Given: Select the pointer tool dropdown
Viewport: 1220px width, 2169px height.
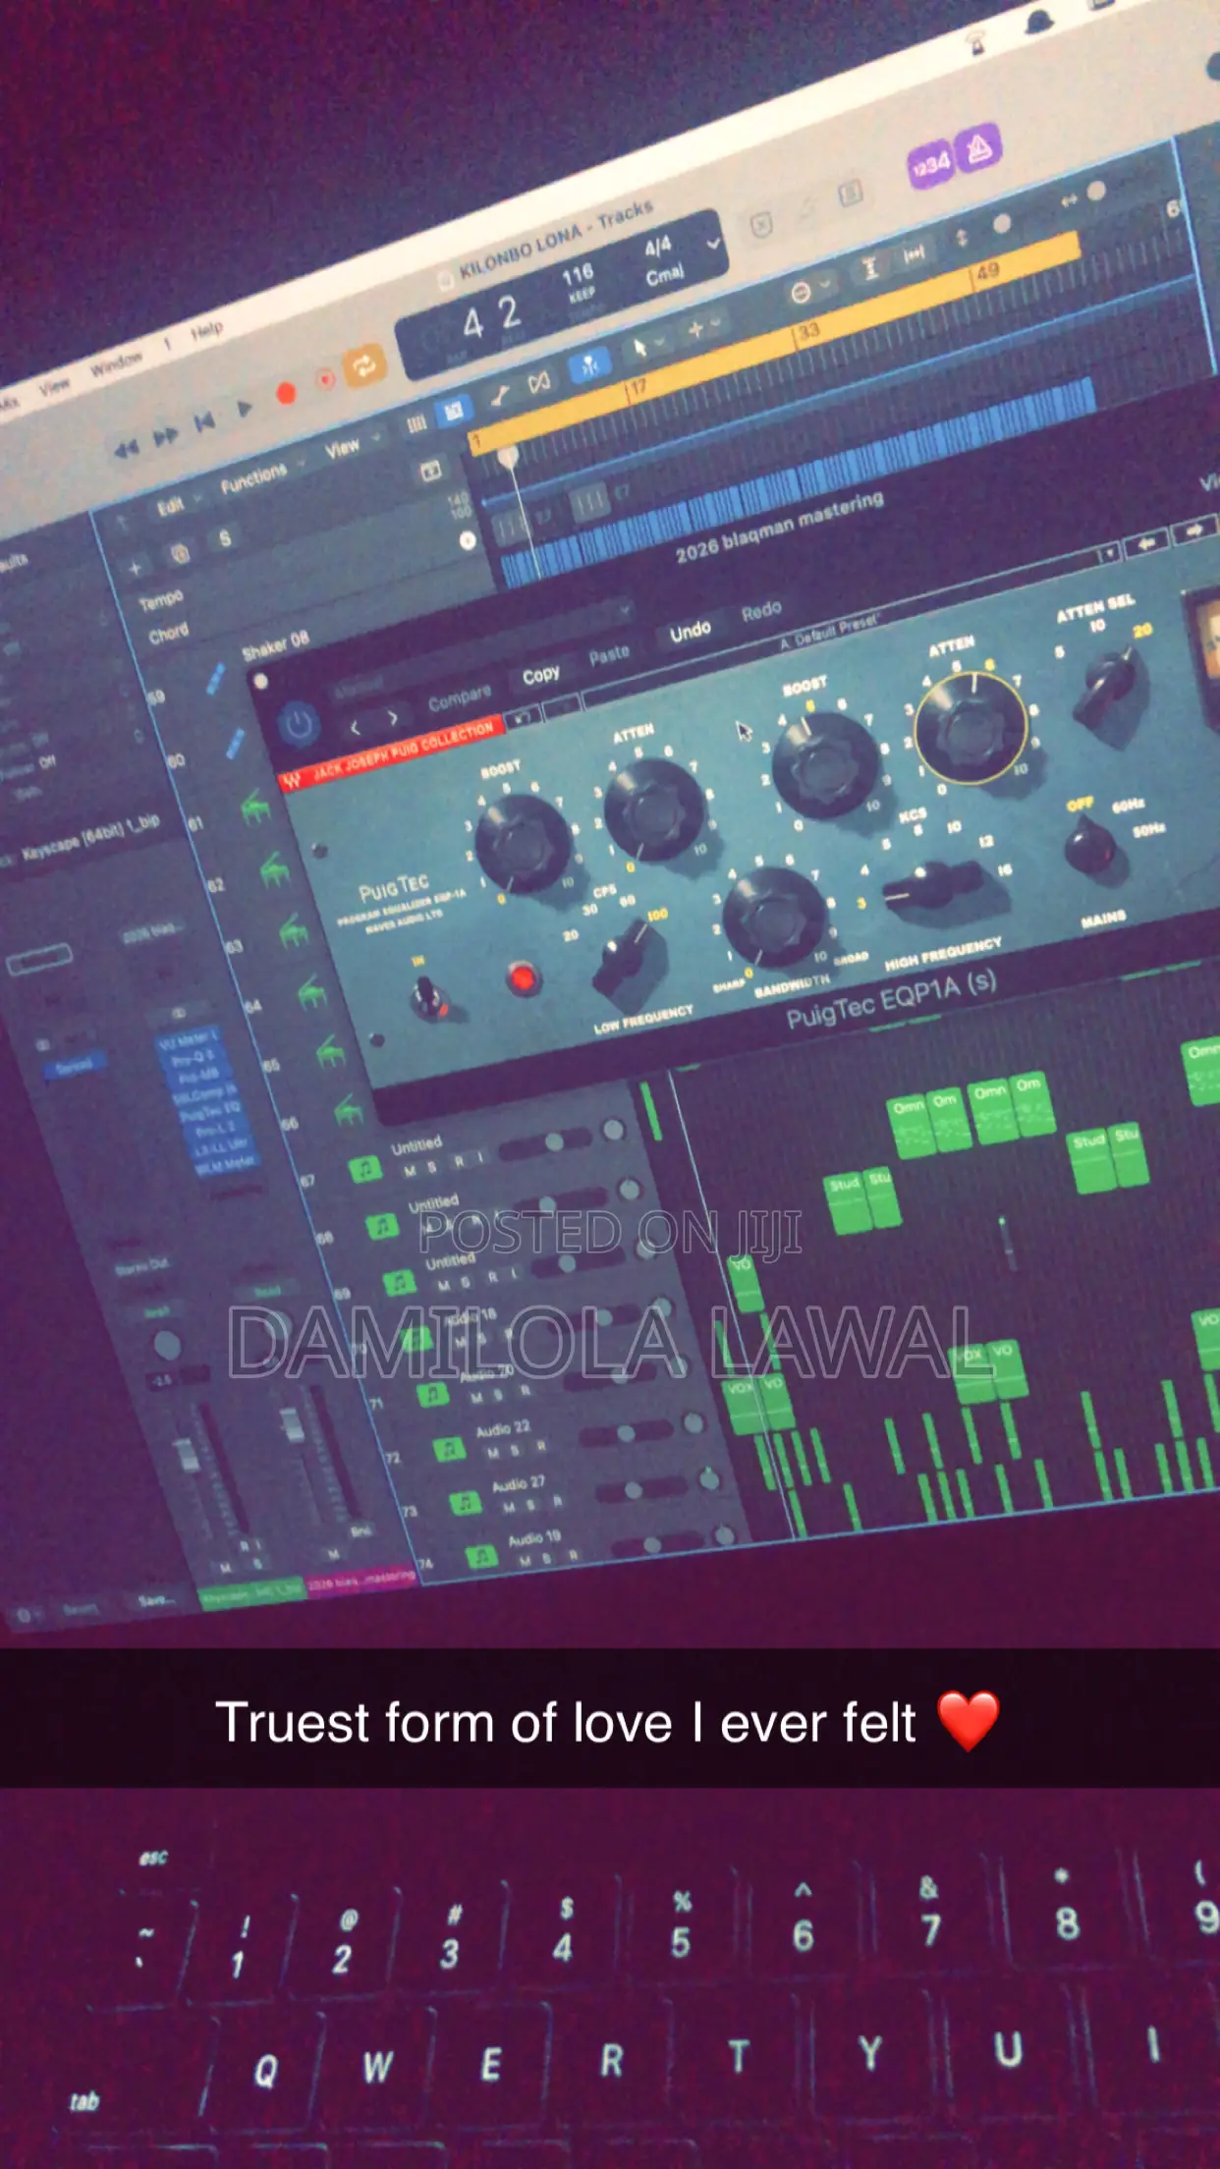Looking at the screenshot, I should 647,346.
